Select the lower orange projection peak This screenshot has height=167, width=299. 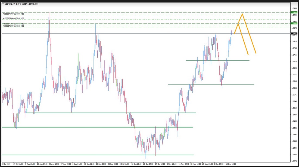pyautogui.click(x=238, y=24)
